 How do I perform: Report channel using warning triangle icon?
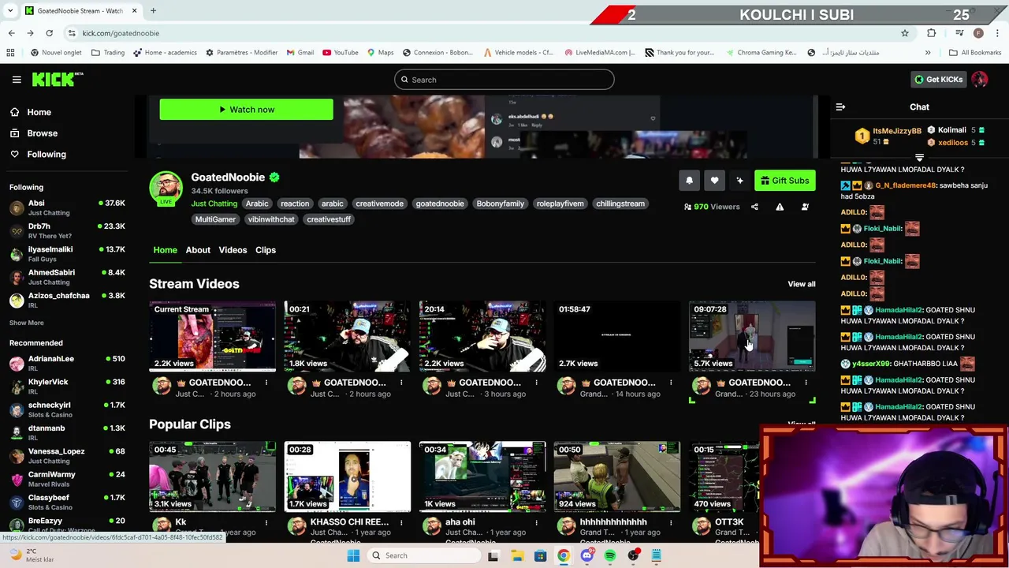coord(780,207)
